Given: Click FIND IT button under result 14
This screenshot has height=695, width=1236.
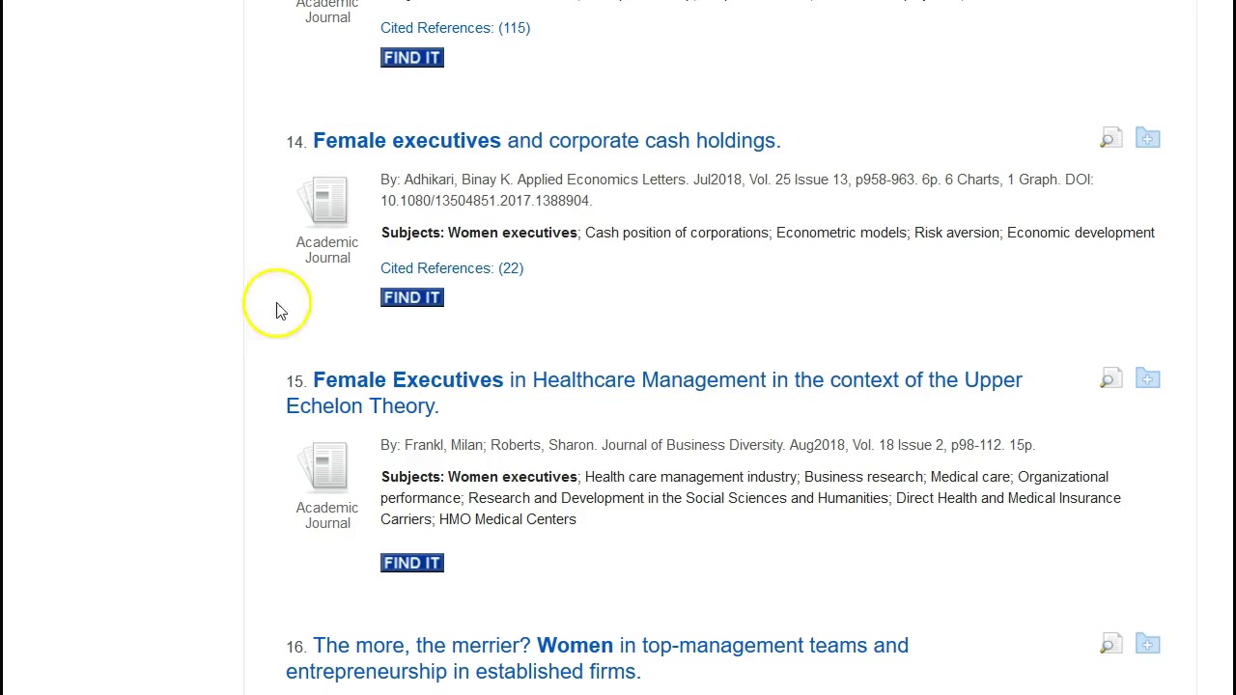Looking at the screenshot, I should [412, 297].
